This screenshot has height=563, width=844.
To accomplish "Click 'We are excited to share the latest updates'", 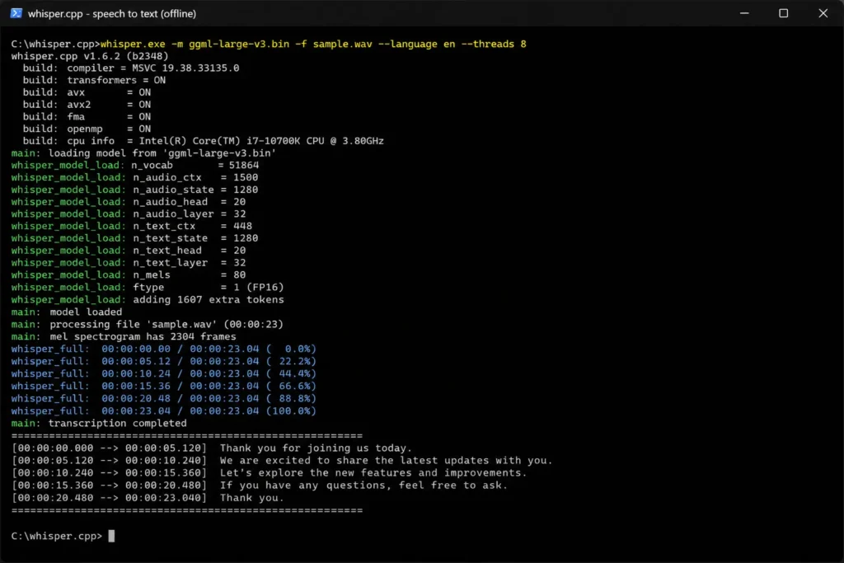I will pyautogui.click(x=356, y=461).
